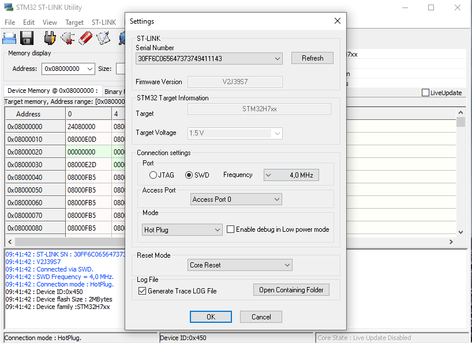Click the Disconnect from target icon

point(68,39)
